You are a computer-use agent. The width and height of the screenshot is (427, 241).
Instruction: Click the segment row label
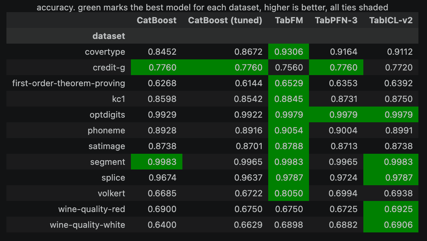pos(108,162)
